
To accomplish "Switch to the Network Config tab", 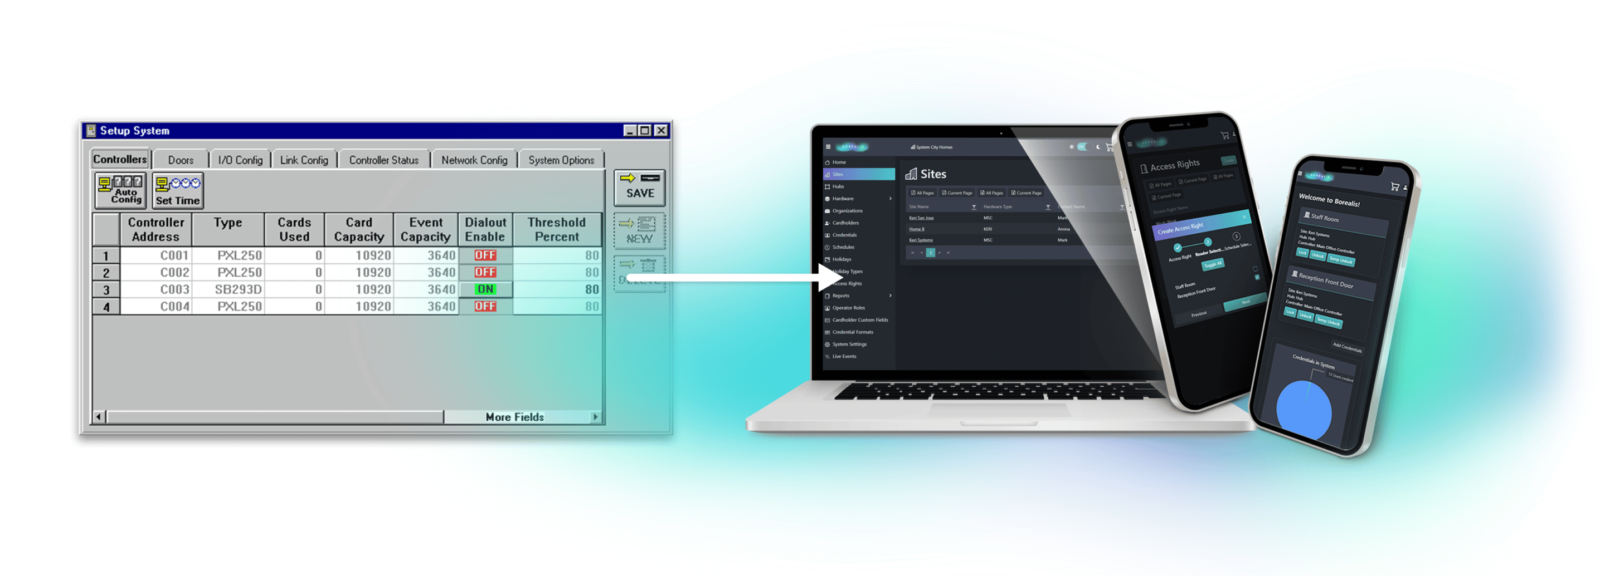I will click(x=474, y=160).
